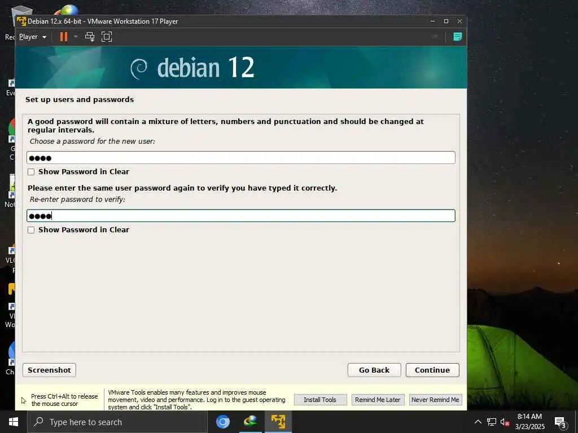Enter full screen mode via the toolbar icon
This screenshot has width=578, height=433.
(107, 37)
